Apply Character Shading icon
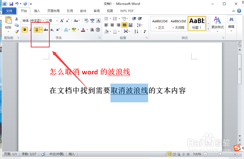 (92, 30)
